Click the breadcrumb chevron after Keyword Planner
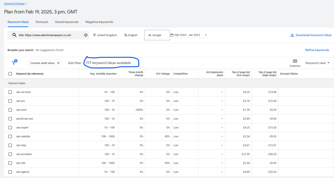334x178 pixels. tap(26, 4)
